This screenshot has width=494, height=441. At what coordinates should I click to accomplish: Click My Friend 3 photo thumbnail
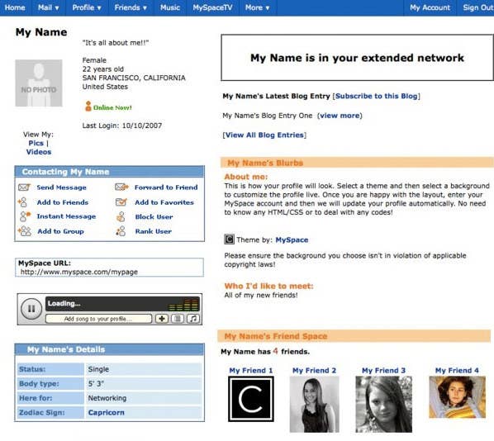383,404
